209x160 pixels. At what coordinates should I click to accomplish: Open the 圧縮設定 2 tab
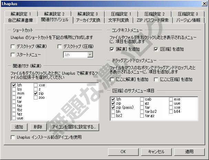[x=155, y=14]
